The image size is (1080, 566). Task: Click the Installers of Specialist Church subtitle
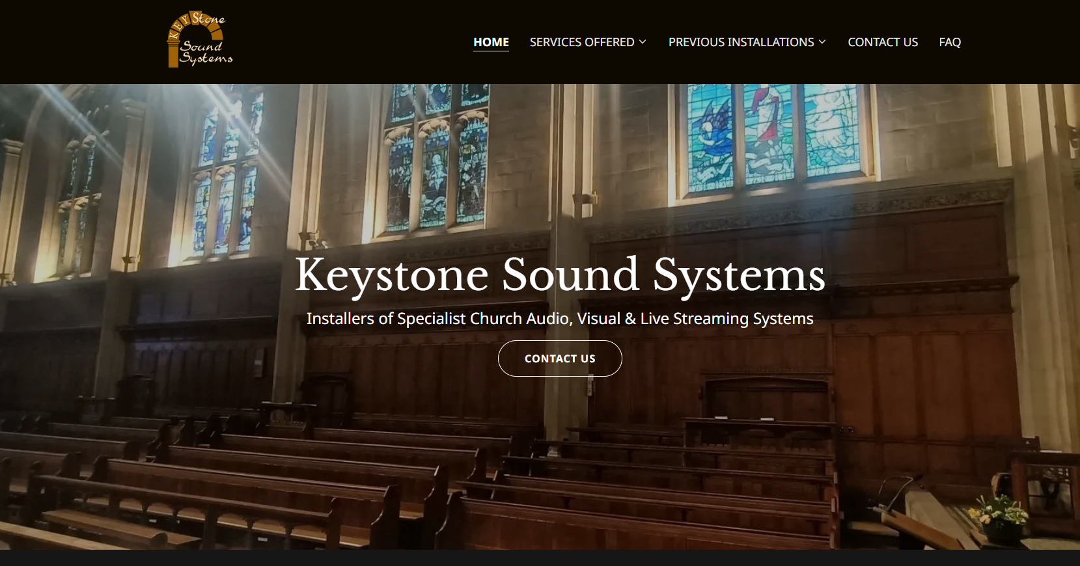coord(560,319)
